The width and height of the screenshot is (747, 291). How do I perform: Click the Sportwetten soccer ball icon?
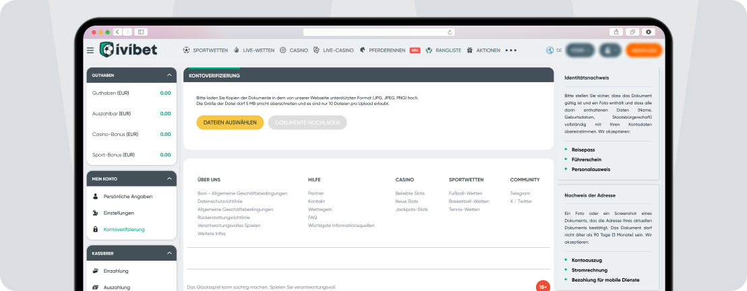pyautogui.click(x=186, y=50)
